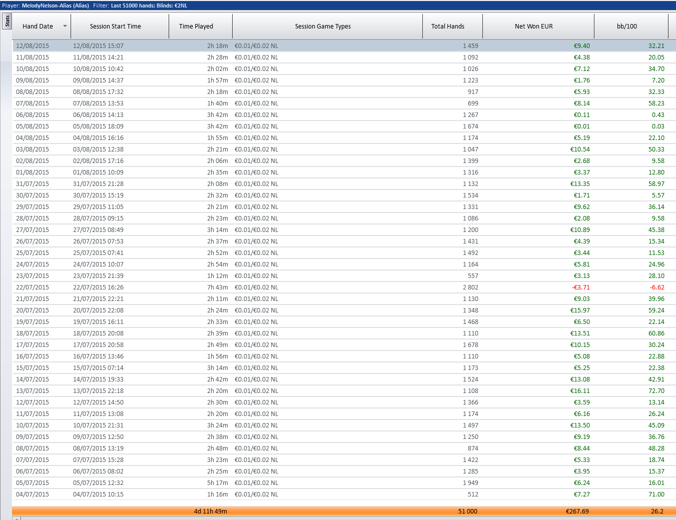This screenshot has width=676, height=520.
Task: Click the bb/100 value 60.86
Action: 656,333
